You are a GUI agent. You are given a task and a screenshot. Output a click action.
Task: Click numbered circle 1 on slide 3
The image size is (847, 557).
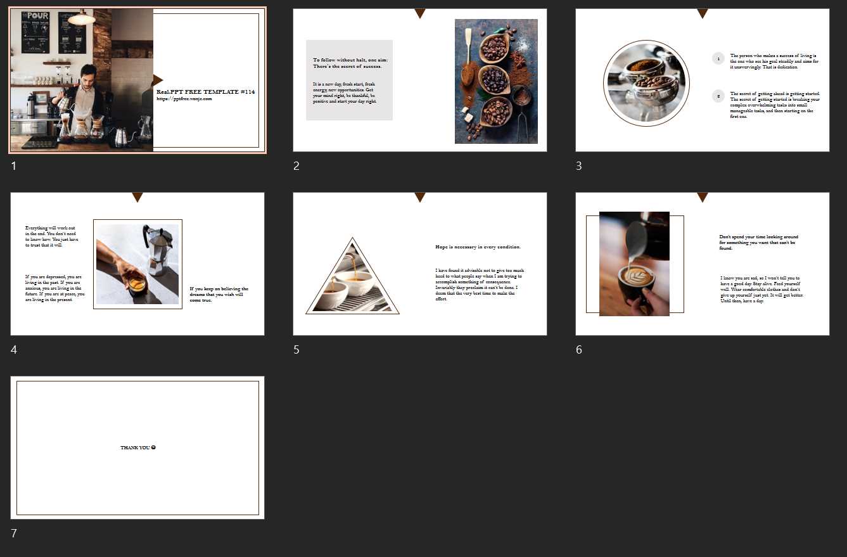tap(718, 58)
